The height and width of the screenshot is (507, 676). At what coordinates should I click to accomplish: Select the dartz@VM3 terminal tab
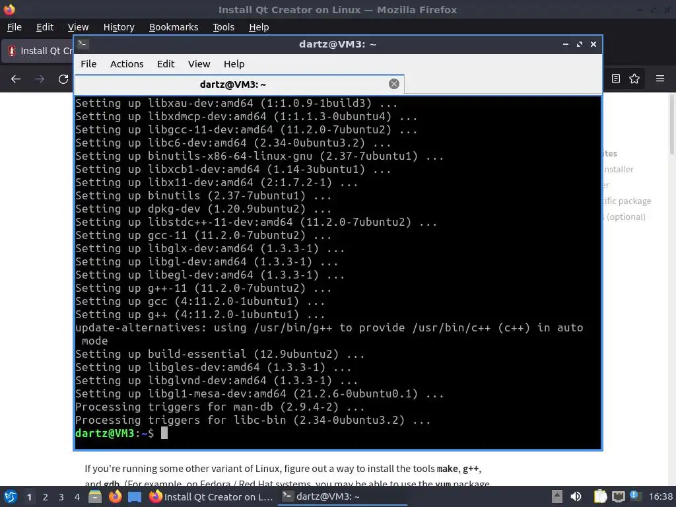(239, 84)
